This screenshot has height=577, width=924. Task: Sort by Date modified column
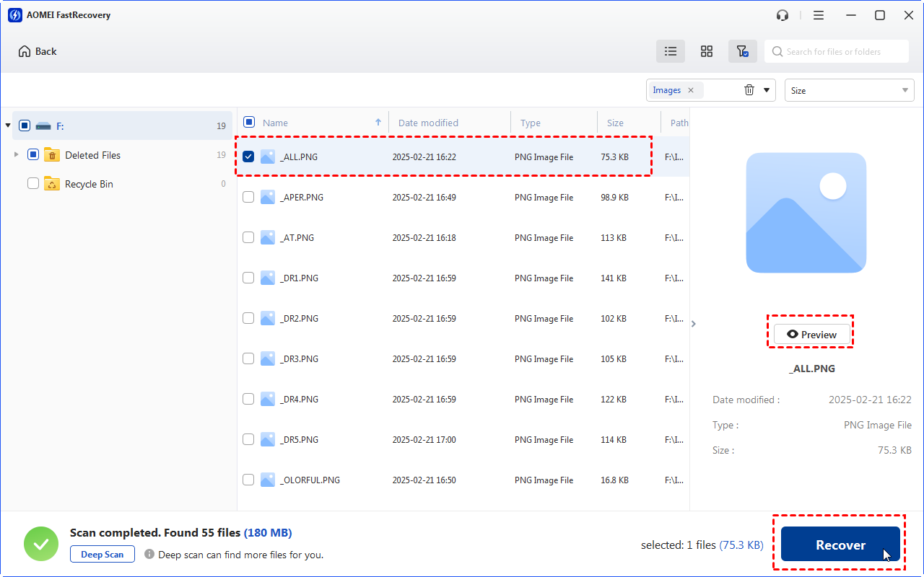428,123
